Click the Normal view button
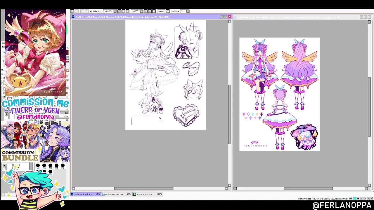The height and width of the screenshot is (210, 374). [x=161, y=11]
